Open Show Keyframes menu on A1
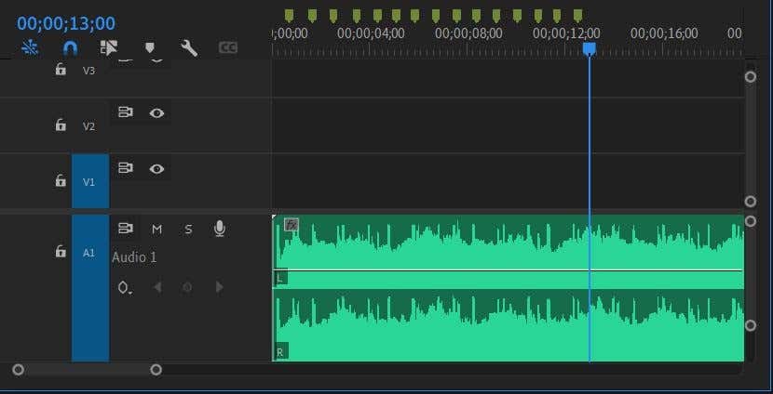773x394 pixels. tap(125, 287)
